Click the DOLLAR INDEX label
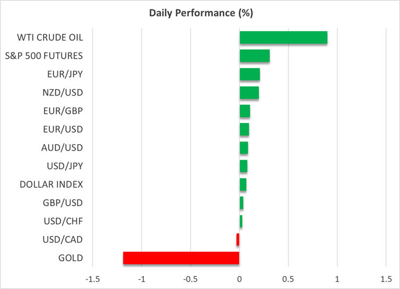The image size is (400, 289). point(51,185)
